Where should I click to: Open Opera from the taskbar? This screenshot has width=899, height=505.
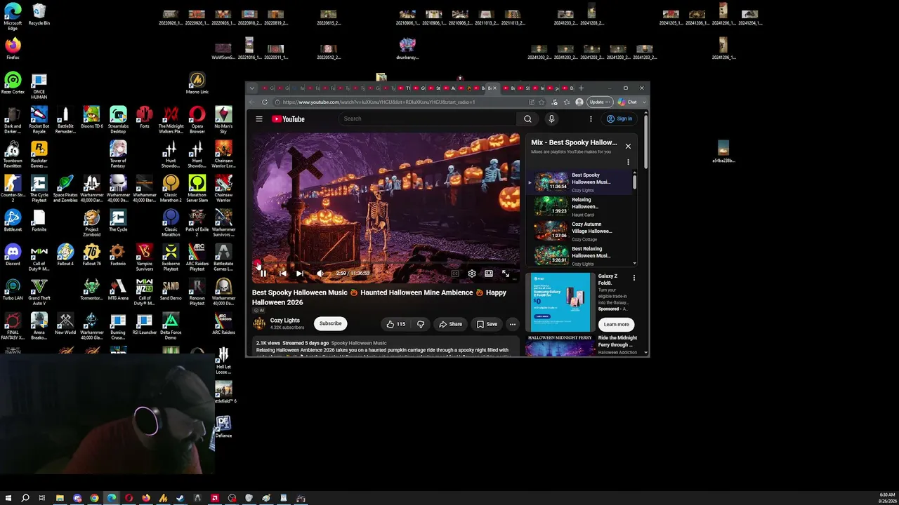click(129, 498)
